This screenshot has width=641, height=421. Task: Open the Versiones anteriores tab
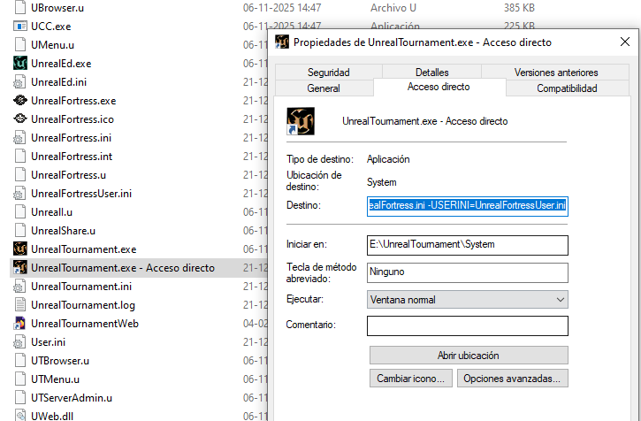click(x=555, y=73)
